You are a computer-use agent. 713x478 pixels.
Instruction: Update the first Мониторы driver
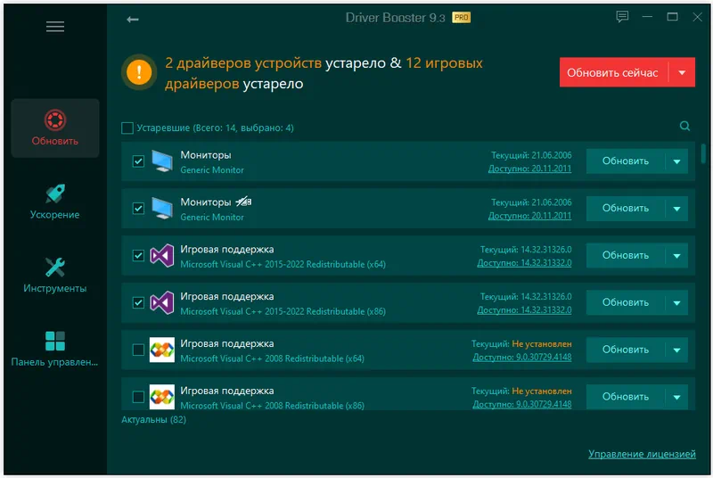(626, 161)
